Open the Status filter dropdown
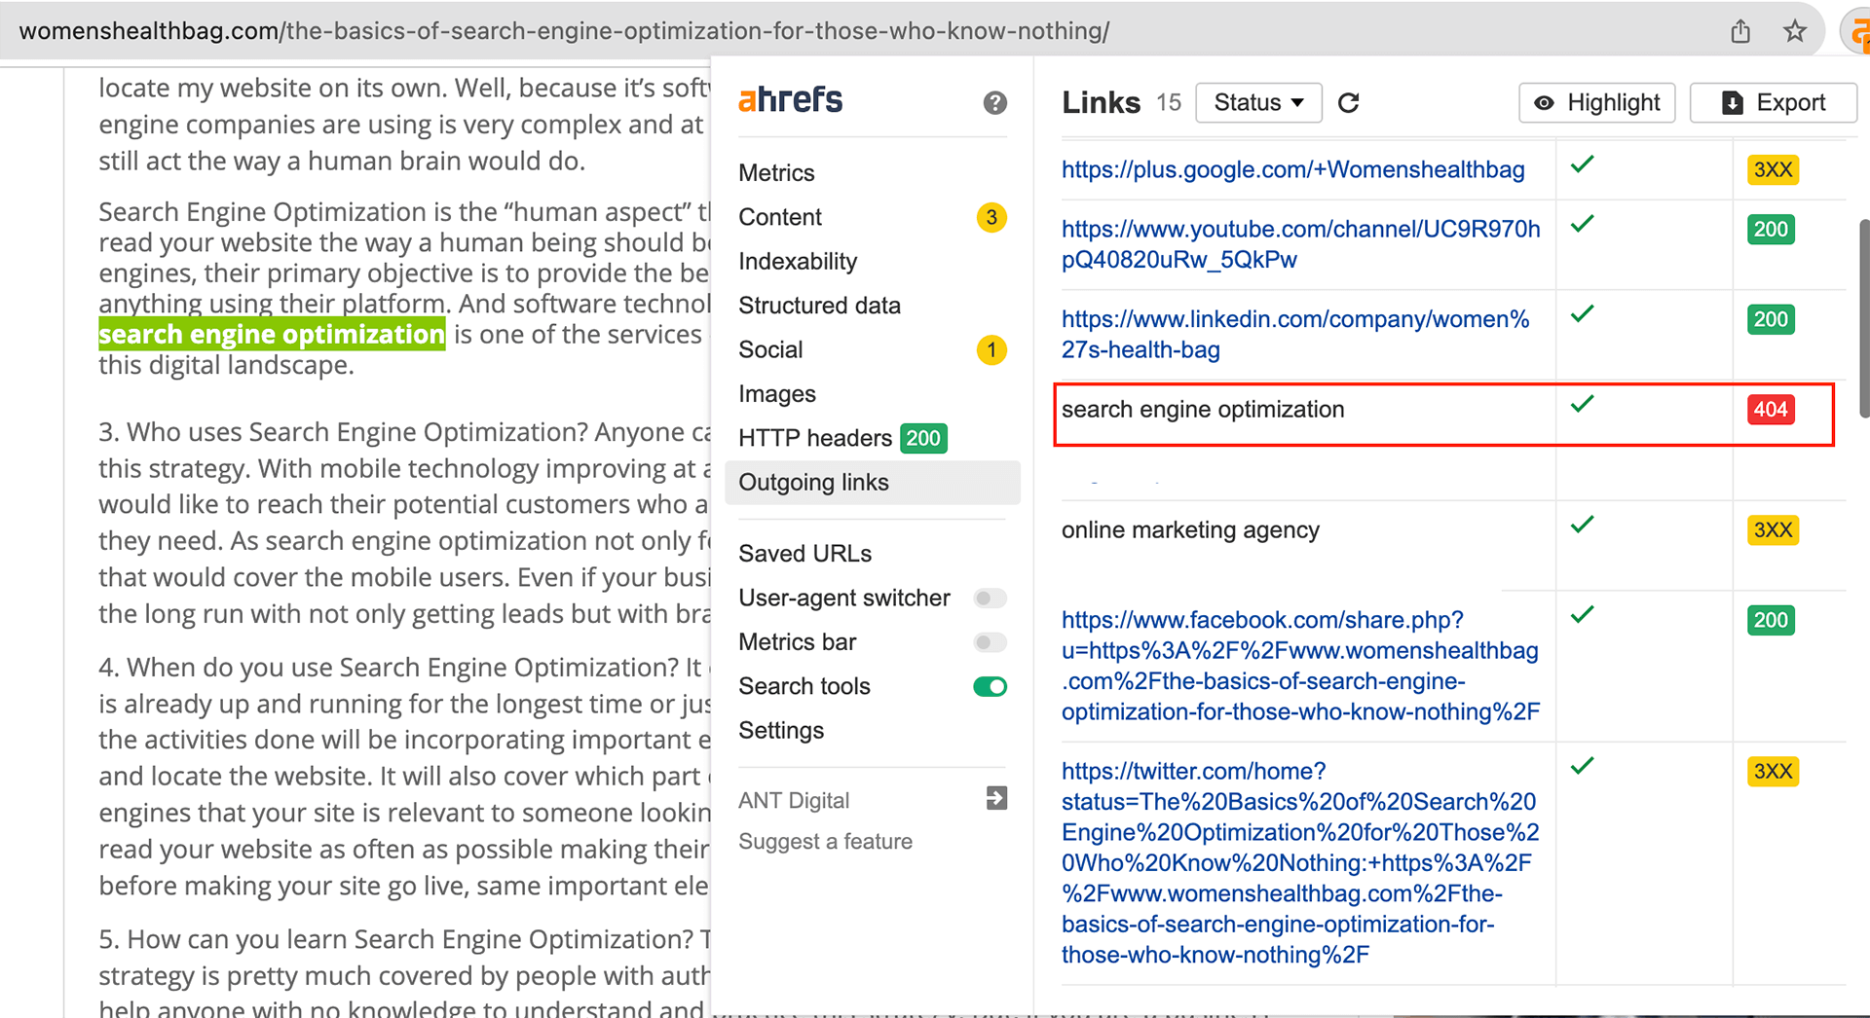The image size is (1870, 1018). tap(1258, 103)
